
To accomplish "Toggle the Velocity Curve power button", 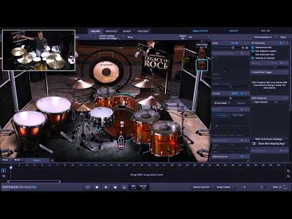I will pos(242,156).
